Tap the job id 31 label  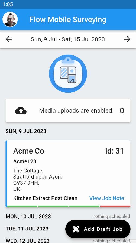click(x=115, y=151)
